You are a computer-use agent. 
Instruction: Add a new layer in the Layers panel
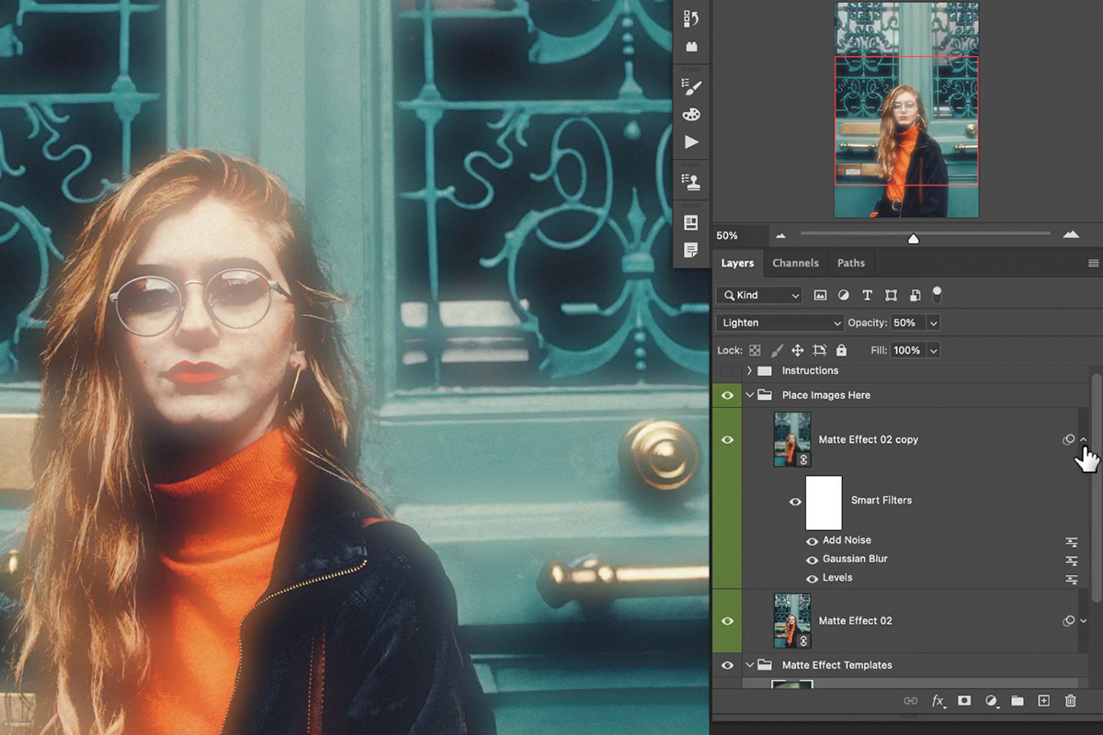(1045, 700)
